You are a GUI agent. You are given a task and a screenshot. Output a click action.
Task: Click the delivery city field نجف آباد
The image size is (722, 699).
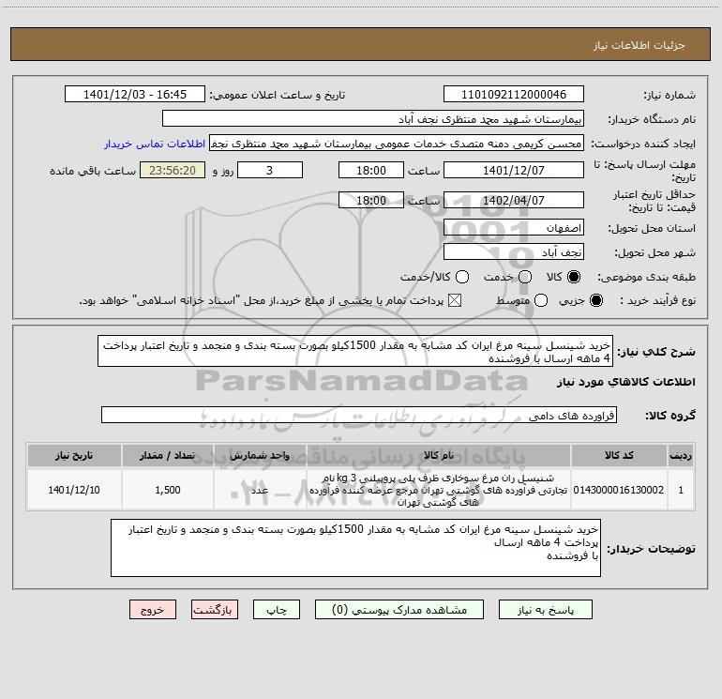[x=514, y=252]
